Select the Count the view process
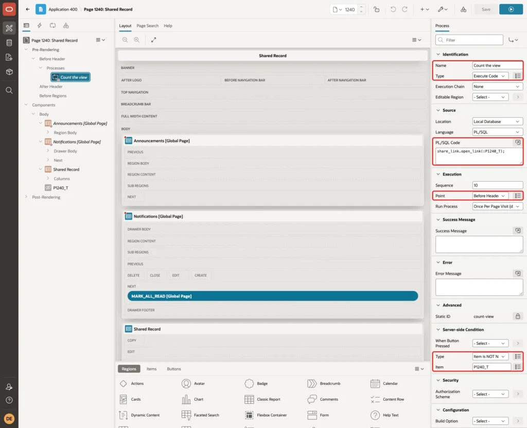The height and width of the screenshot is (428, 527). click(x=71, y=77)
